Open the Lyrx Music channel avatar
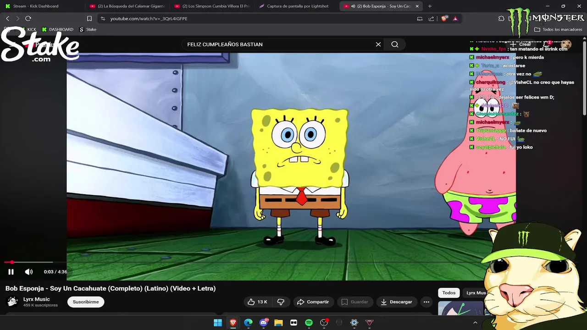Image resolution: width=587 pixels, height=330 pixels. (x=12, y=302)
